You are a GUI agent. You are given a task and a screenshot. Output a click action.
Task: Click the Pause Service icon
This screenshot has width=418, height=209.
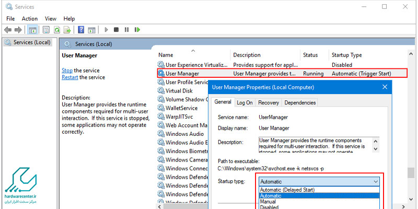click(126, 30)
